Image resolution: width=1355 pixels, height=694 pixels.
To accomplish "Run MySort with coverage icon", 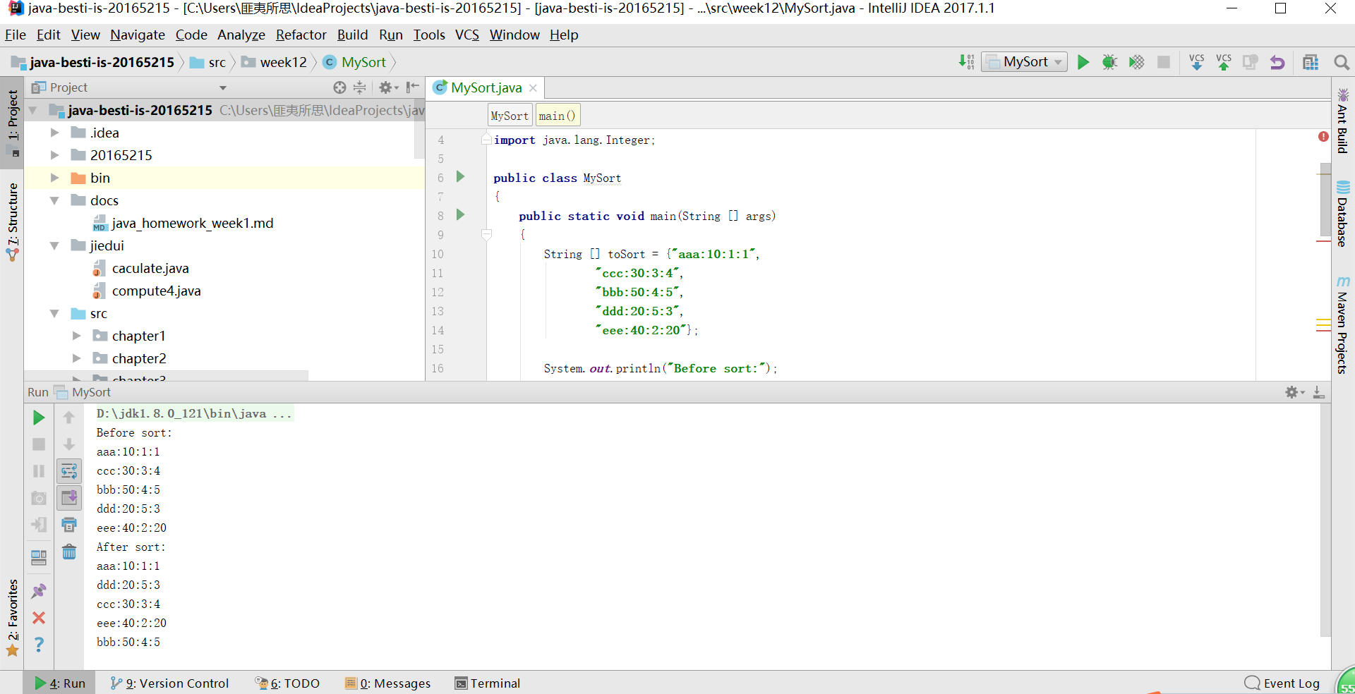I will tap(1137, 62).
